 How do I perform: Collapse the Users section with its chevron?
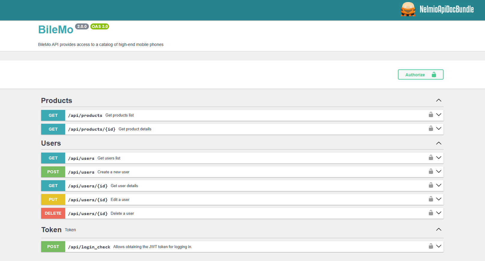click(438, 143)
